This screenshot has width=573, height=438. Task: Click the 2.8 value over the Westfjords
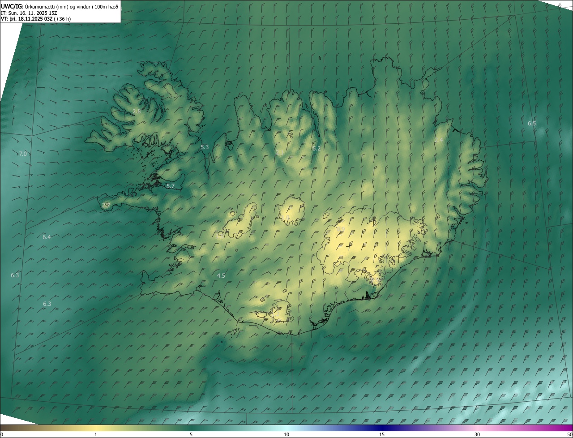click(x=137, y=111)
